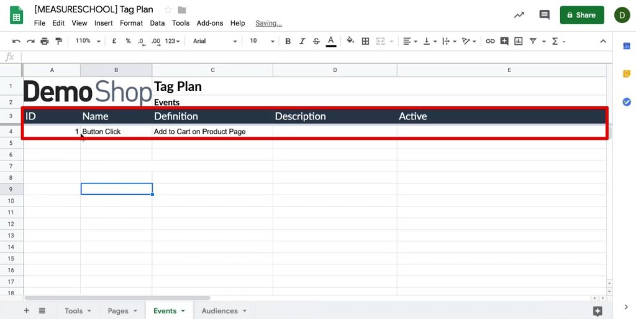Click the Saving... status link

tap(268, 24)
